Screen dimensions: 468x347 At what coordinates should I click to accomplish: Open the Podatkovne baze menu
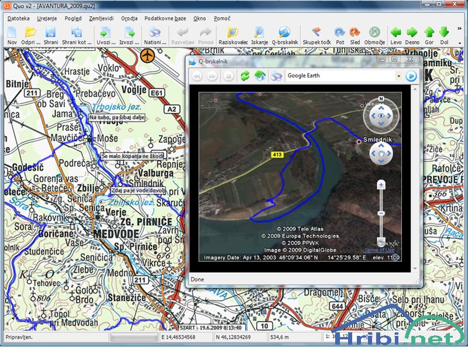click(x=165, y=18)
